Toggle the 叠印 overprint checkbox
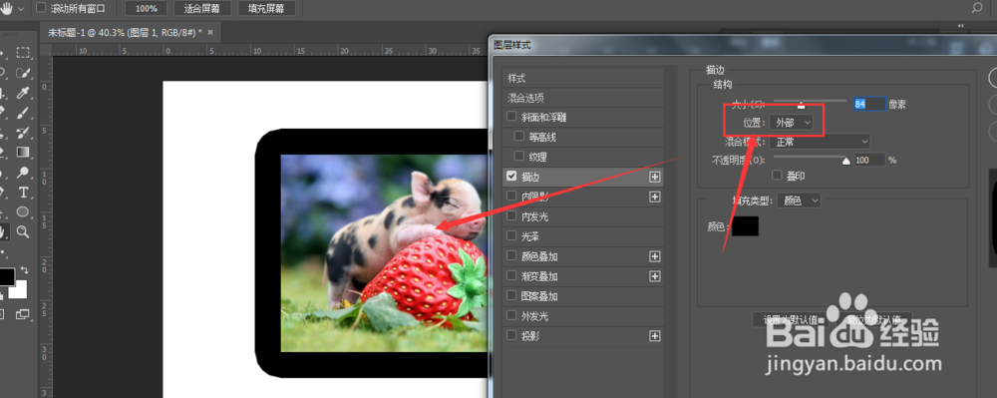 click(777, 175)
